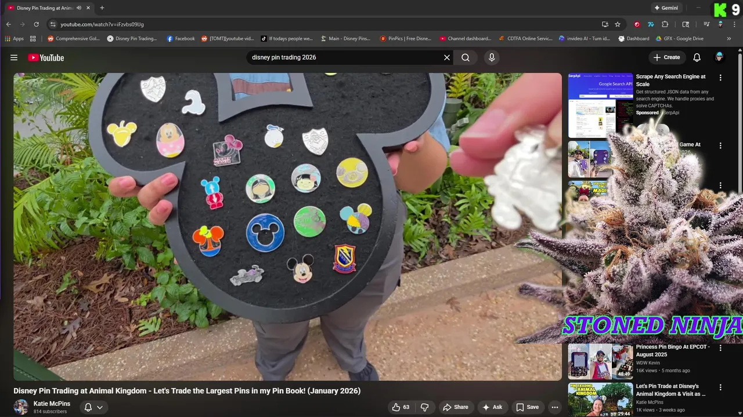Open the Princess Pin Bingo At EPCOT thumbnail
Viewport: 743px width, 417px height.
600,361
